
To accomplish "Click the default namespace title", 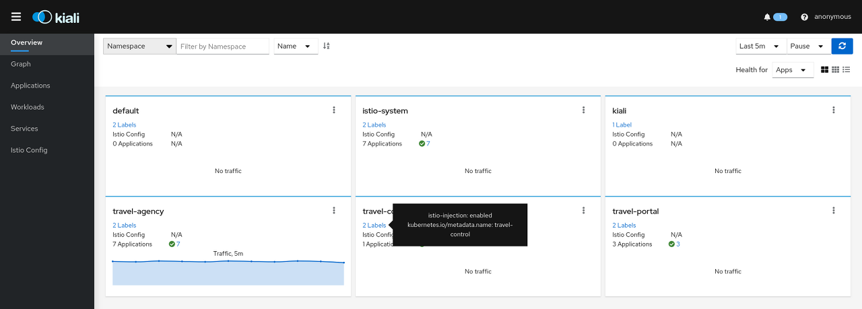I will pos(126,110).
